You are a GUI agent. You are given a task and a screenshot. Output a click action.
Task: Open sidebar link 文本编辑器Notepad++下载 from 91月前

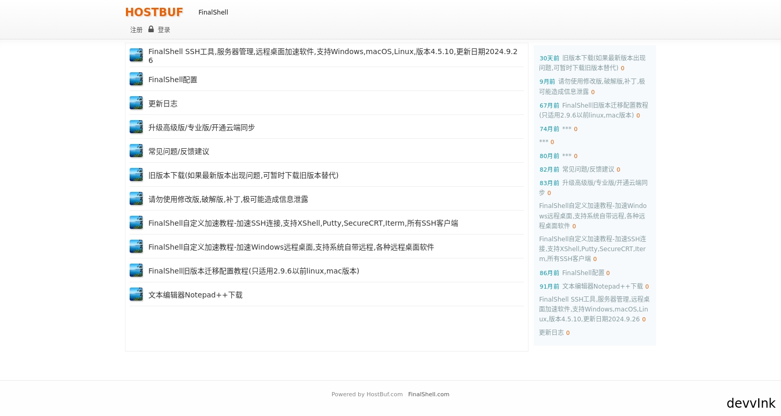[x=602, y=287]
